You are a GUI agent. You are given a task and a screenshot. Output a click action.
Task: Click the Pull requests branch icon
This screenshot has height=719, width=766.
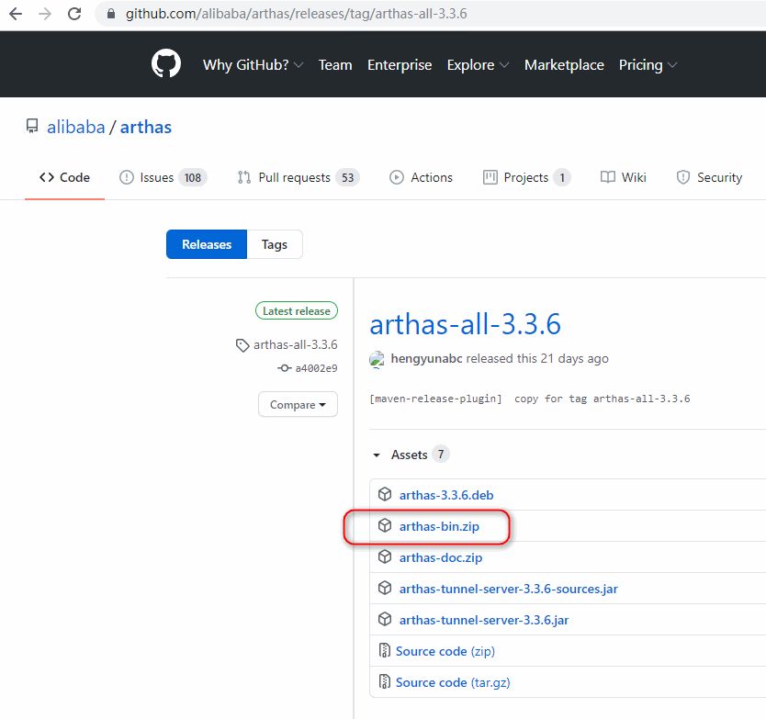[243, 177]
